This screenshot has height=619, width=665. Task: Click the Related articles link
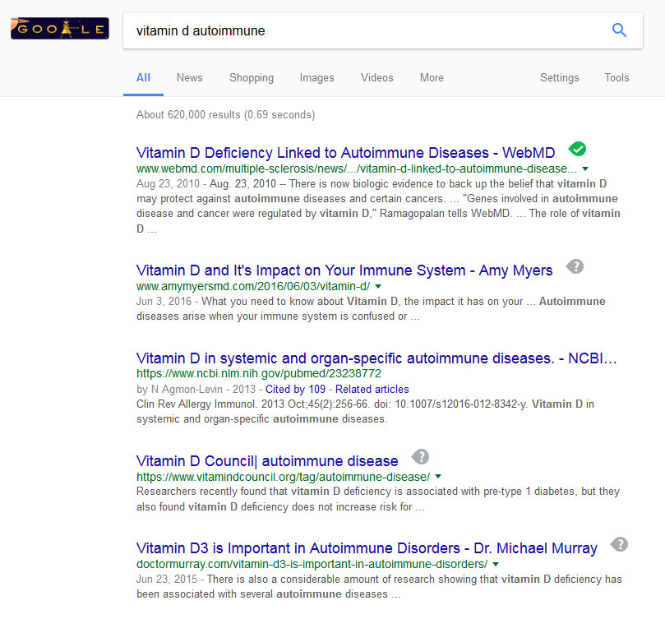[372, 389]
